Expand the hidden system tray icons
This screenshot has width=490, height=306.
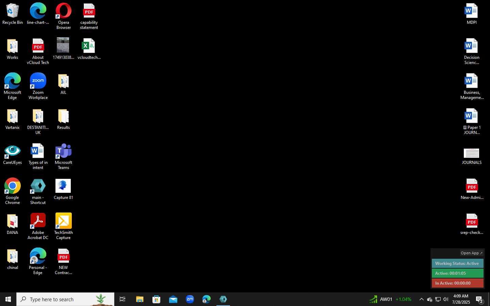421,299
